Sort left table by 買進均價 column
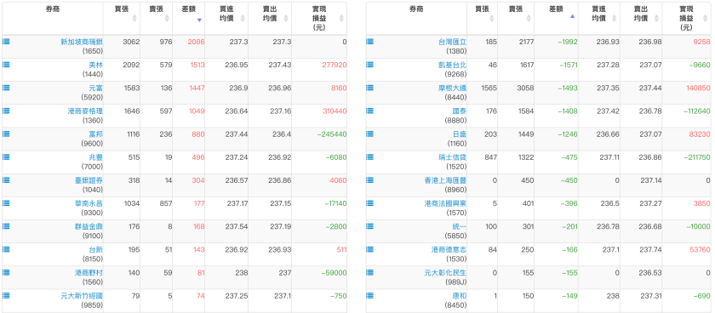 tap(226, 18)
